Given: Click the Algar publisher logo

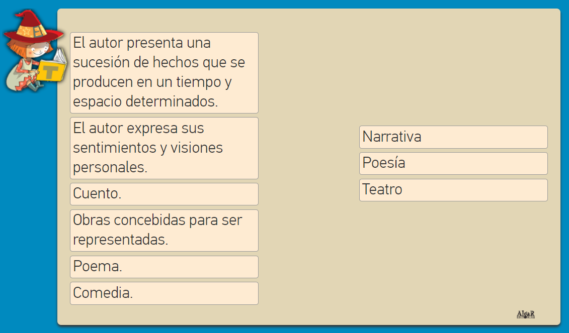Looking at the screenshot, I should pos(526,314).
